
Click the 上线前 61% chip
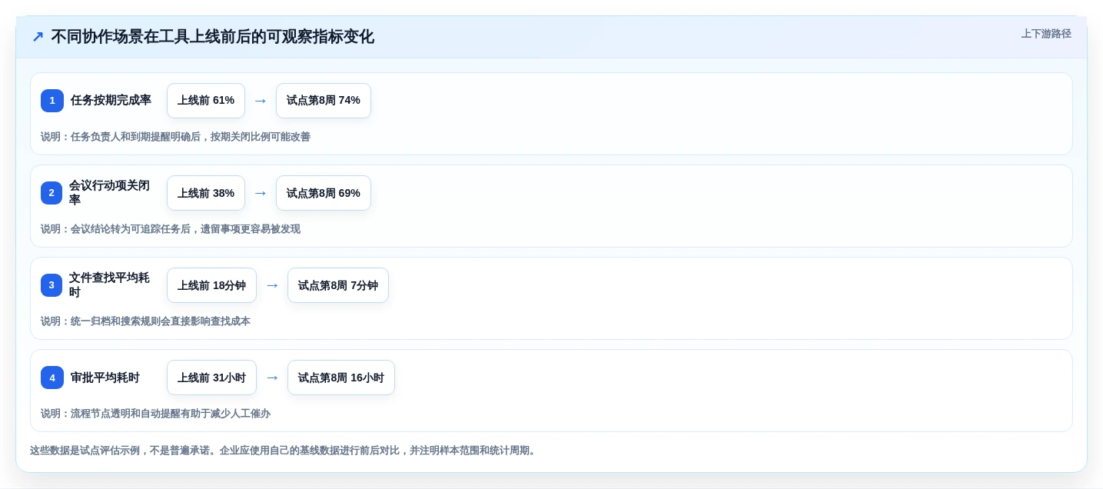pos(206,101)
